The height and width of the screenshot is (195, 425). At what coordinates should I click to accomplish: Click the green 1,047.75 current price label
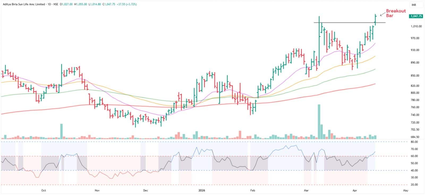[x=416, y=16]
